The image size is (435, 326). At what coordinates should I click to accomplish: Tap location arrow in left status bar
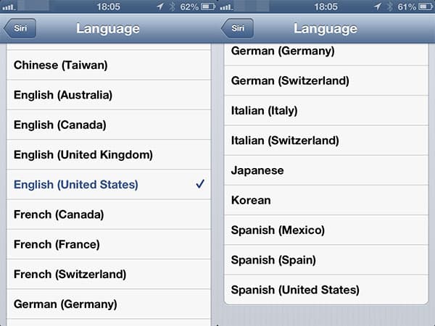(160, 7)
